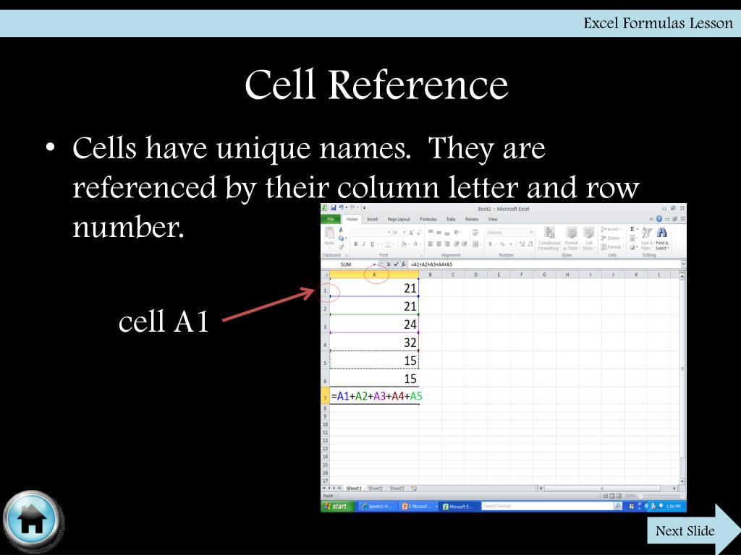The height and width of the screenshot is (555, 741).
Task: Click the Cut scissors icon
Action: pos(341,230)
